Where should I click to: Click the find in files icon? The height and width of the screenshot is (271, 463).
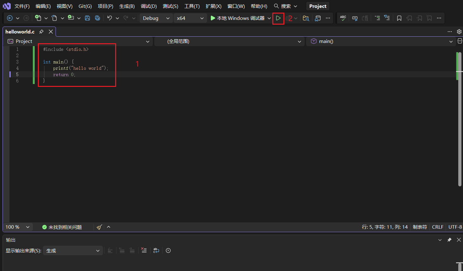click(x=306, y=18)
